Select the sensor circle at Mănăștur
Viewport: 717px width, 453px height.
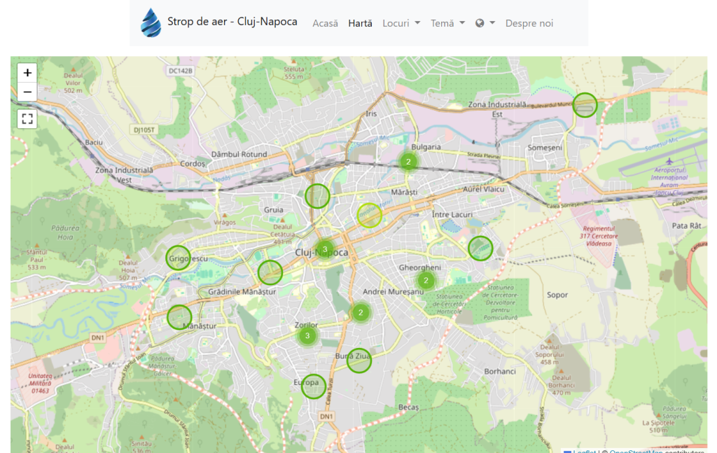pyautogui.click(x=179, y=317)
